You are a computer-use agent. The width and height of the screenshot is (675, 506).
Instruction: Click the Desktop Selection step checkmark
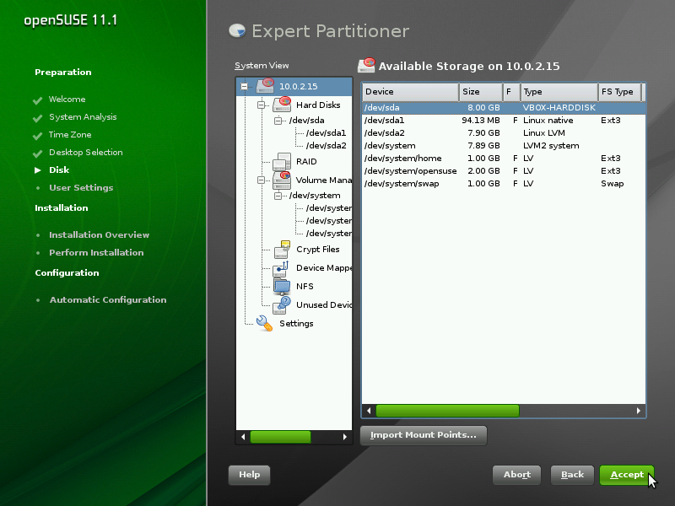pos(37,153)
